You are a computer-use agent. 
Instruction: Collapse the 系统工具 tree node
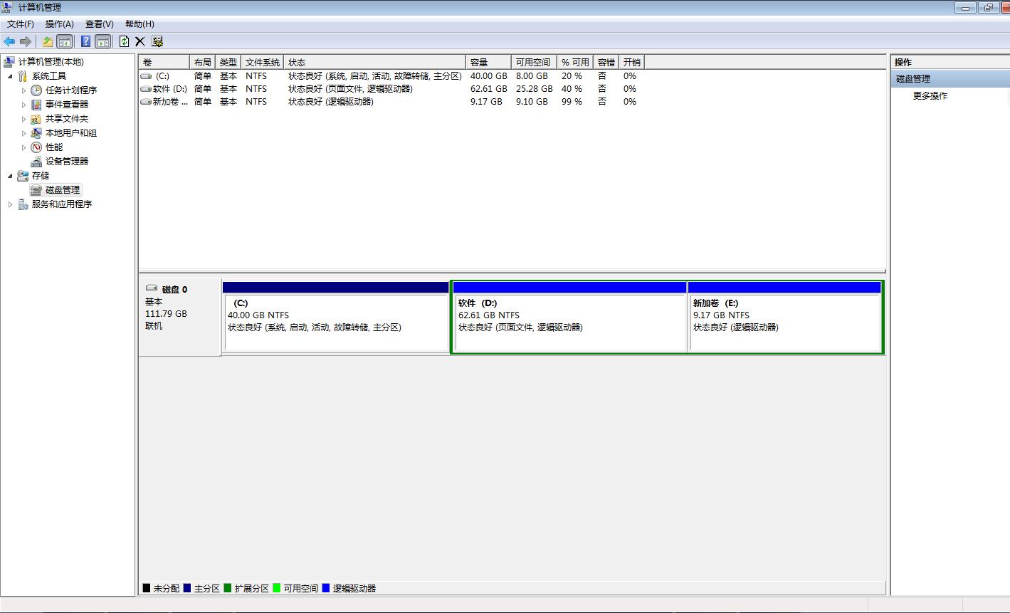pyautogui.click(x=10, y=76)
